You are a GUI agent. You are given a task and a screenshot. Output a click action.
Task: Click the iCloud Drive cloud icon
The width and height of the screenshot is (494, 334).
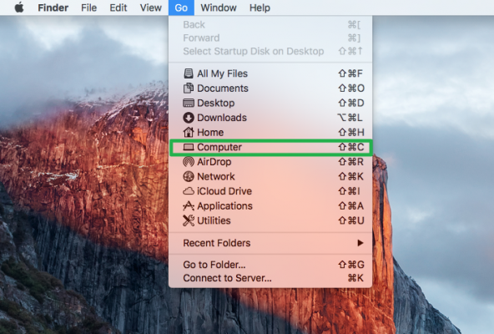pos(189,191)
